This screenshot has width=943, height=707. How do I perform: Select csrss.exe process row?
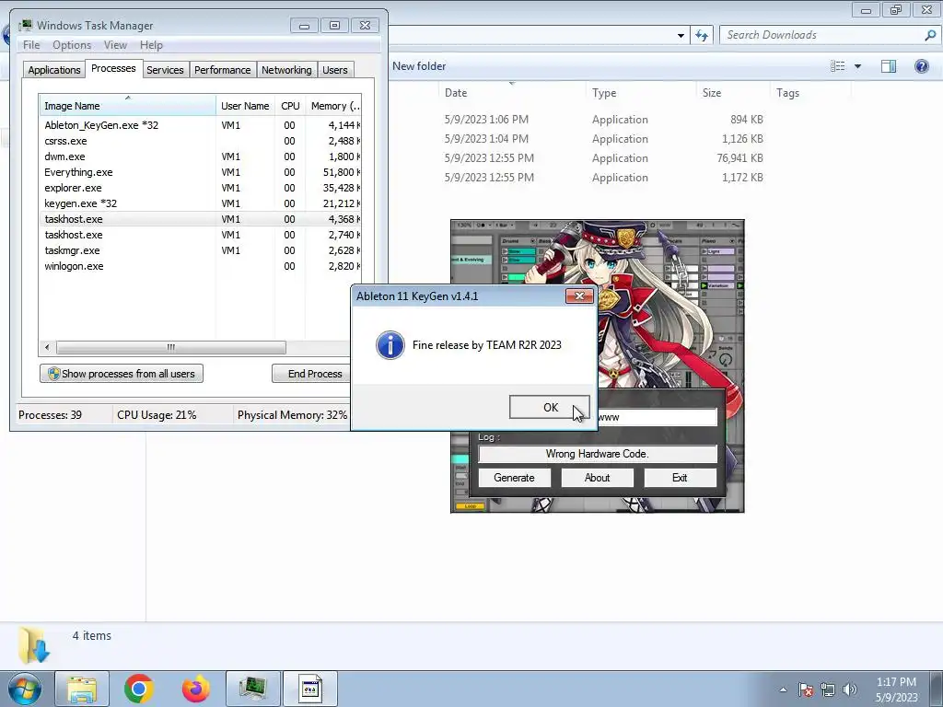click(200, 141)
